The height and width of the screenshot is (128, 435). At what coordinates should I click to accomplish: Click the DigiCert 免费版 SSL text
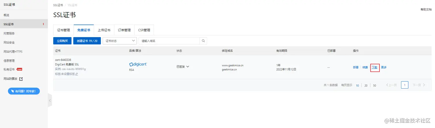pos(67,64)
